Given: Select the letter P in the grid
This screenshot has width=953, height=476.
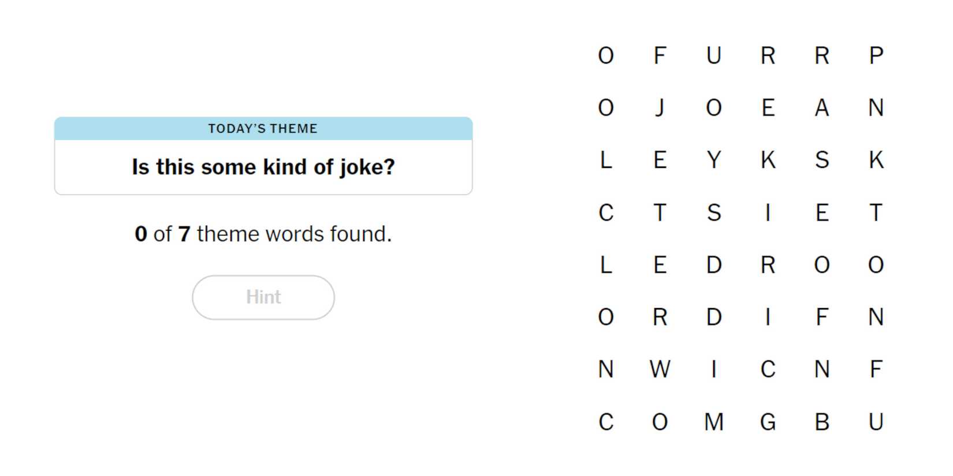Looking at the screenshot, I should (x=876, y=56).
